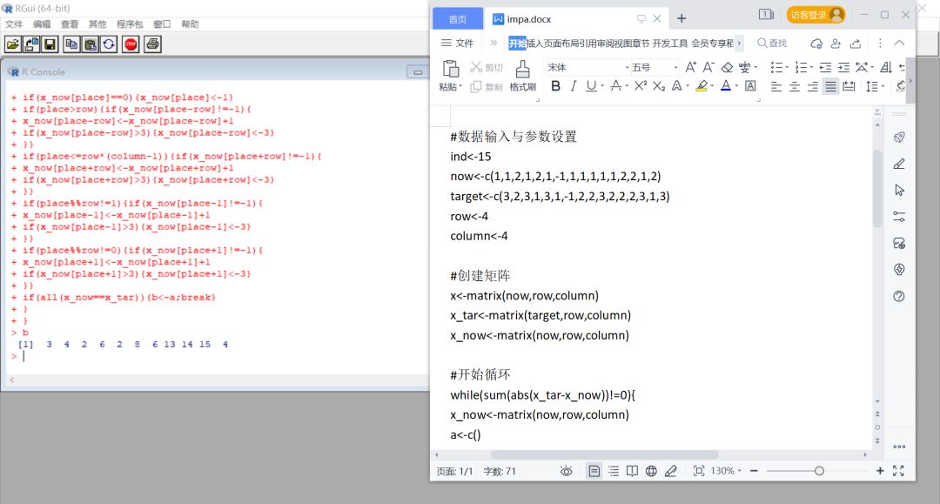Toggle bold formatting
Image resolution: width=940 pixels, height=504 pixels.
pyautogui.click(x=555, y=85)
